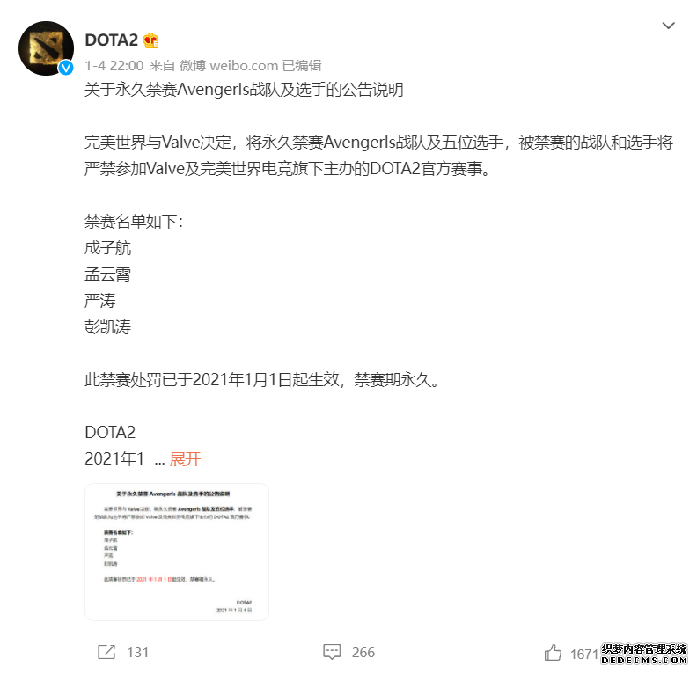Click the 2021年1月1日 effective date sentence

coord(262,380)
